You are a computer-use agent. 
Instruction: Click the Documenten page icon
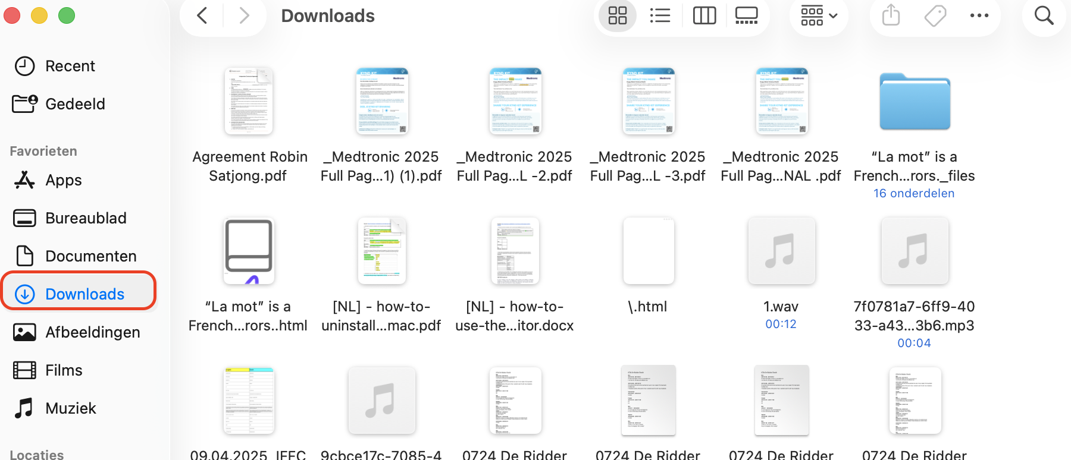click(x=24, y=256)
